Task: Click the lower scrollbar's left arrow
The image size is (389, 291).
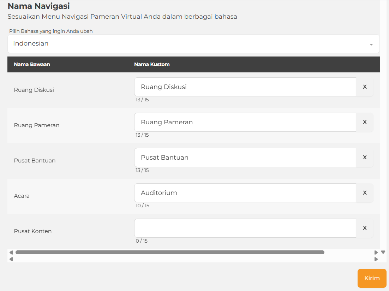Action: tap(11, 259)
